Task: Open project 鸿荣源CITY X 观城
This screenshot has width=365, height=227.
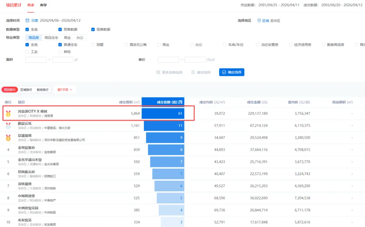Action: (32, 111)
